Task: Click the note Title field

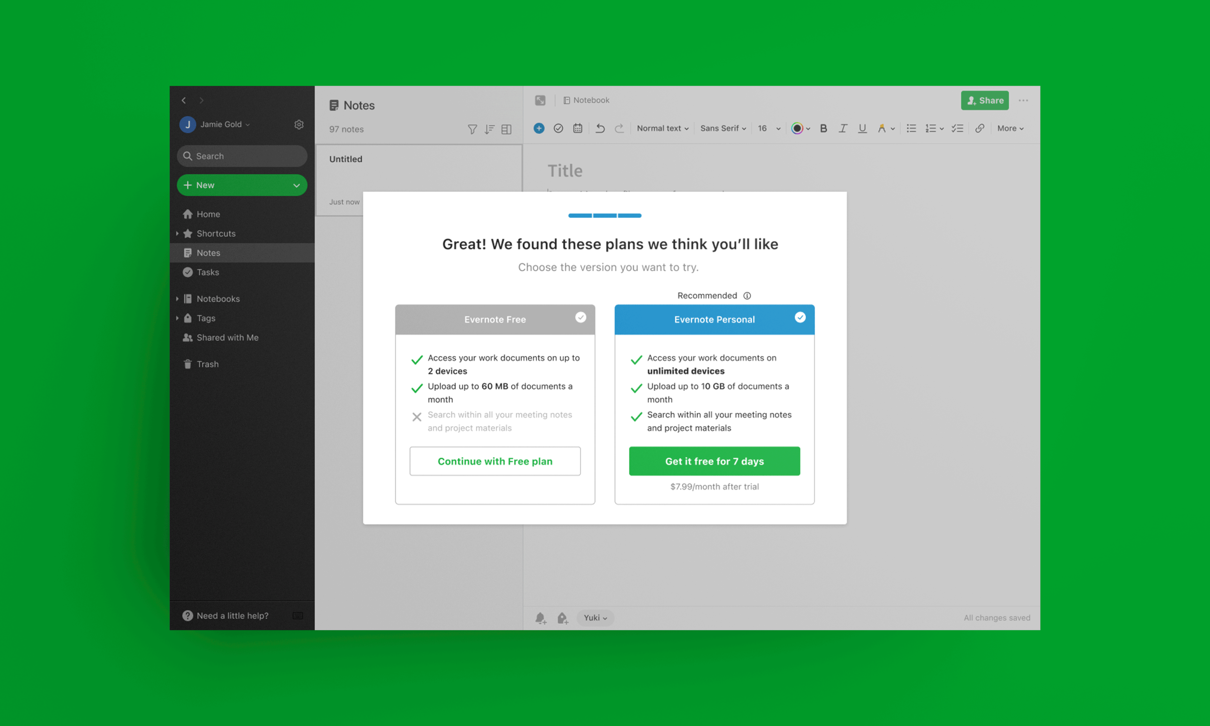Action: click(x=565, y=171)
